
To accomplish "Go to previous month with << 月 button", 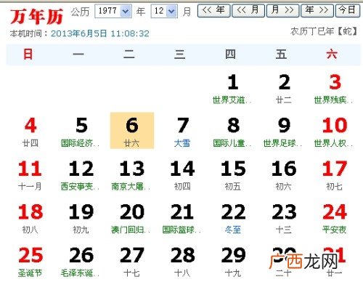I will point(248,11).
